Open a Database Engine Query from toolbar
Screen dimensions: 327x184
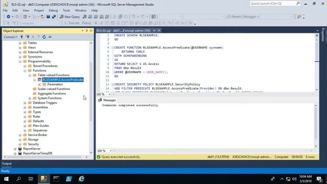(x=84, y=16)
